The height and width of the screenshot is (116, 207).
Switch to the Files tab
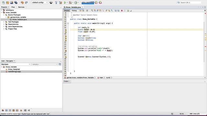click(13, 7)
